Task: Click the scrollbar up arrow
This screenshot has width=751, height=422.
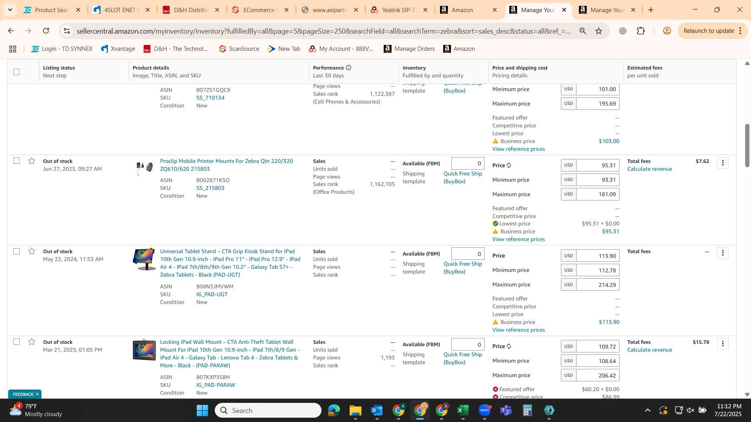Action: (x=747, y=63)
